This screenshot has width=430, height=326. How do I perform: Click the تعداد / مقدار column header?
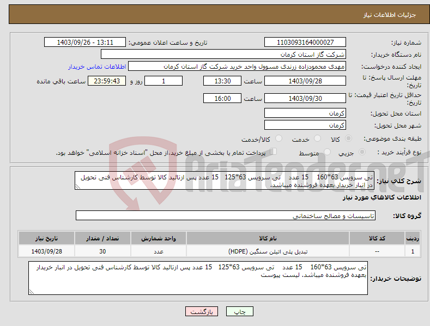[102, 238]
